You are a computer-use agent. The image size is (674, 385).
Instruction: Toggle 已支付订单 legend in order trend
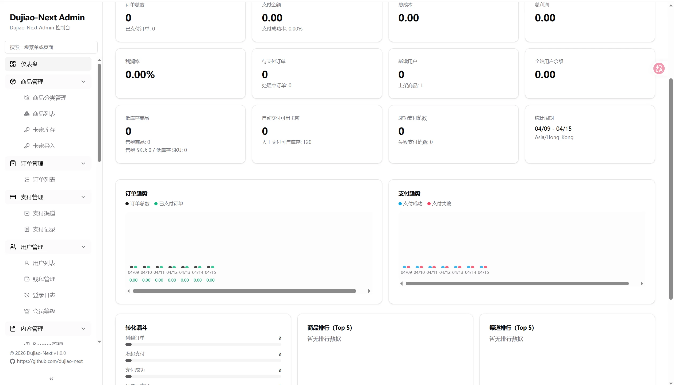[x=169, y=204]
